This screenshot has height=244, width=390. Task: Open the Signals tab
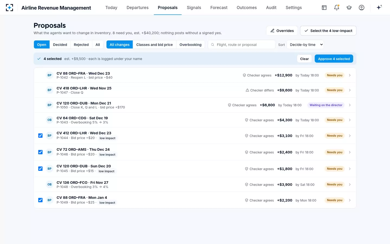point(194,8)
